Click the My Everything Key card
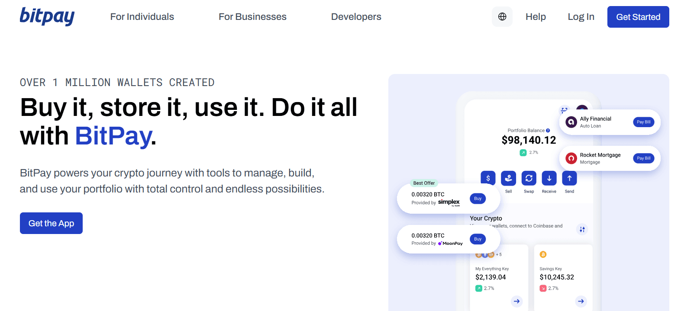This screenshot has height=311, width=697. click(x=499, y=278)
